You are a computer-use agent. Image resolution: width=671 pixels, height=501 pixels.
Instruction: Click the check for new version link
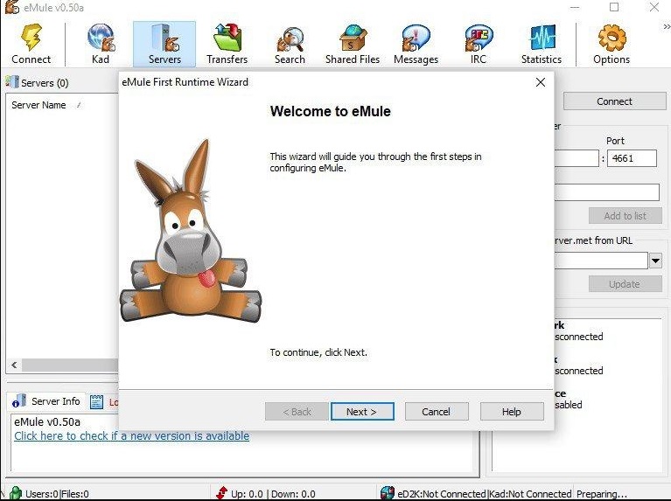(x=131, y=436)
